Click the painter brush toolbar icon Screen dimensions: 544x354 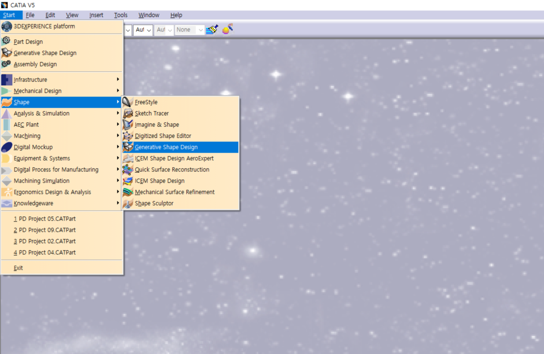tap(212, 29)
